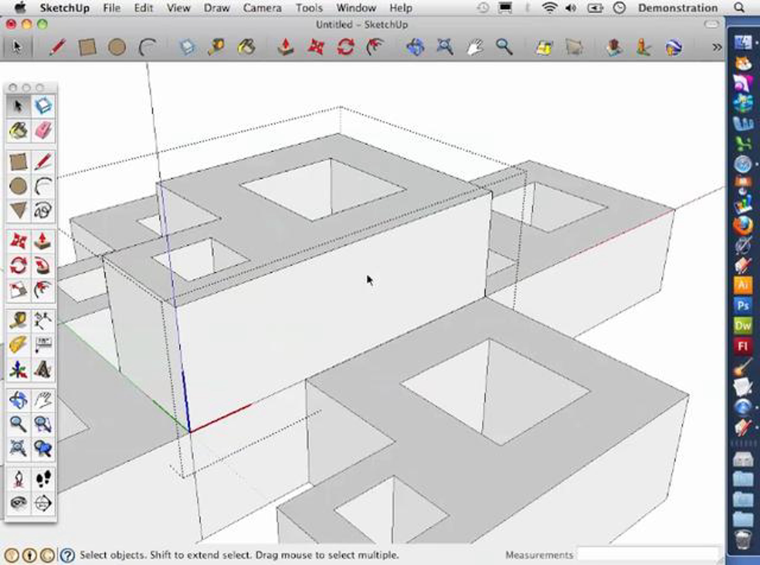Open Spotlight search in the menu bar

pyautogui.click(x=739, y=8)
